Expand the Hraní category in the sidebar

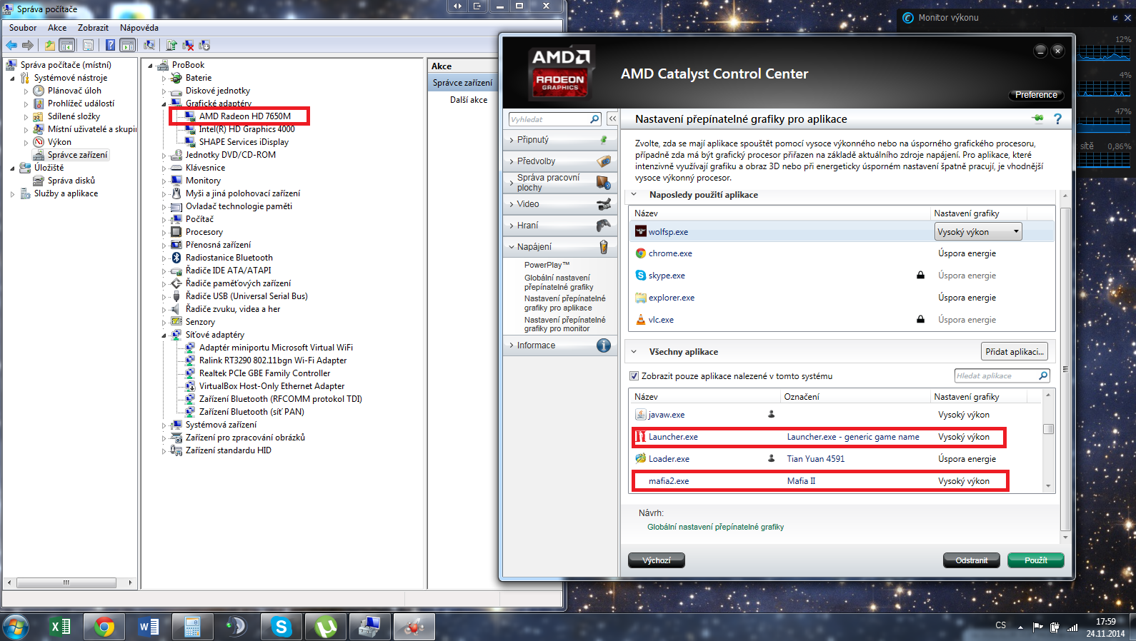[x=512, y=226]
